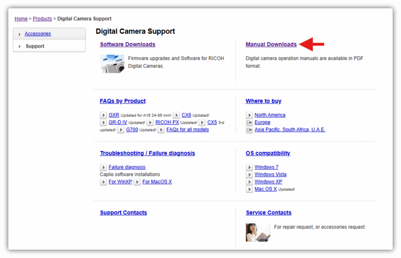Expand the Accessories sidebar item arrow
Screen dimensions: 401x258
click(20, 34)
